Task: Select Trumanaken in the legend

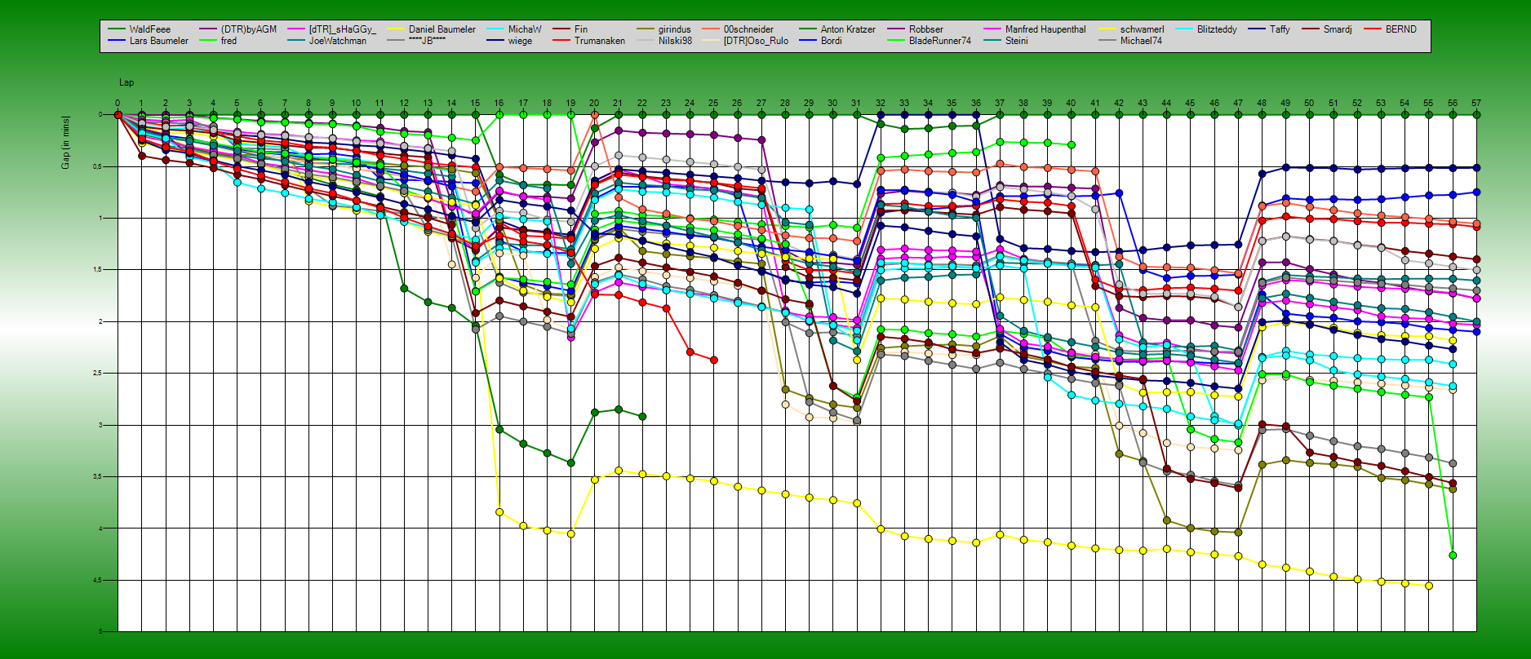Action: (x=599, y=41)
